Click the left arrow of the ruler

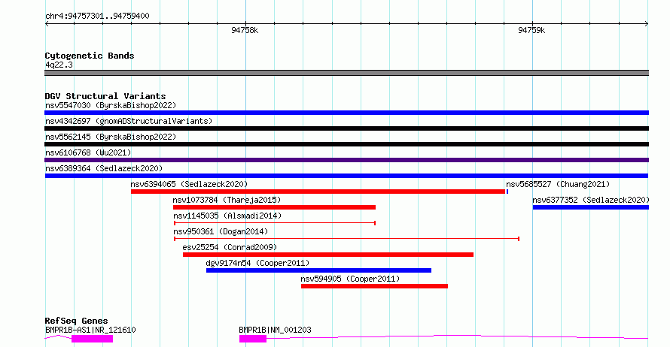[47, 24]
